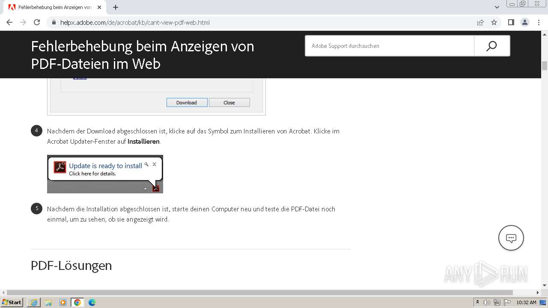The height and width of the screenshot is (308, 548).
Task: Click the bold word Installieren
Action: click(x=143, y=142)
